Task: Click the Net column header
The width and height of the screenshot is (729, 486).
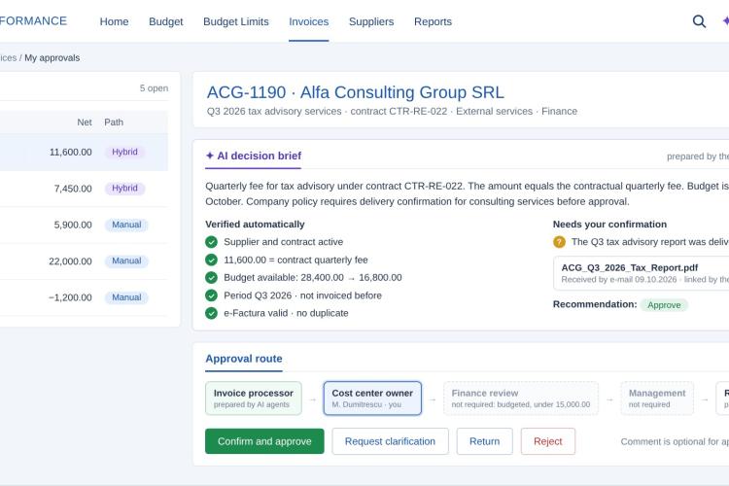Action: [x=85, y=122]
